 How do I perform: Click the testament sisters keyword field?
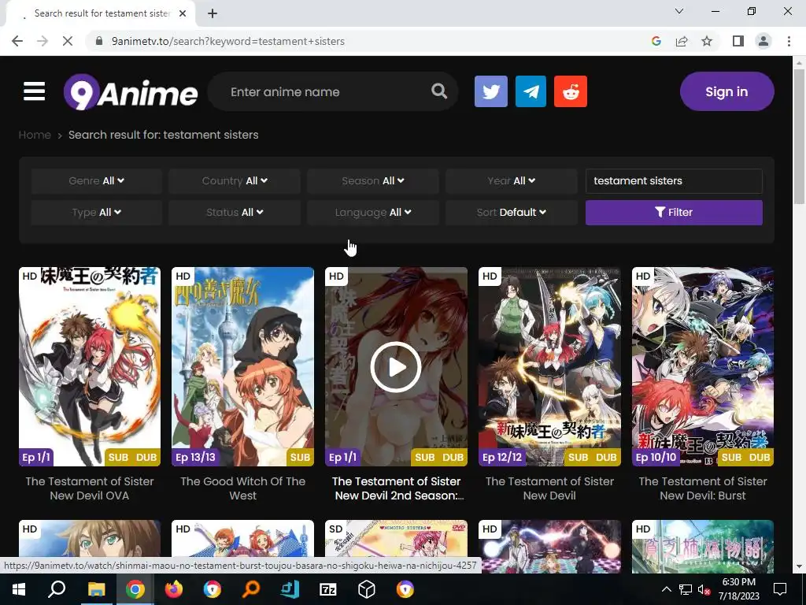pyautogui.click(x=674, y=180)
